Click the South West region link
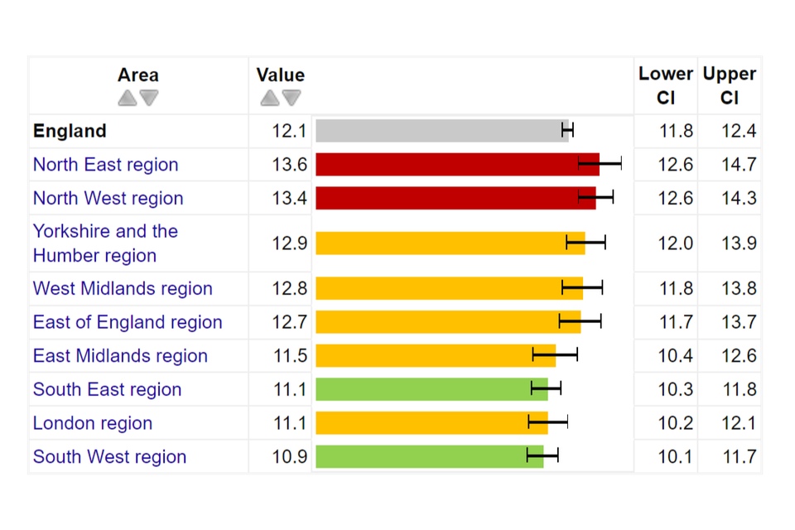 (x=109, y=457)
